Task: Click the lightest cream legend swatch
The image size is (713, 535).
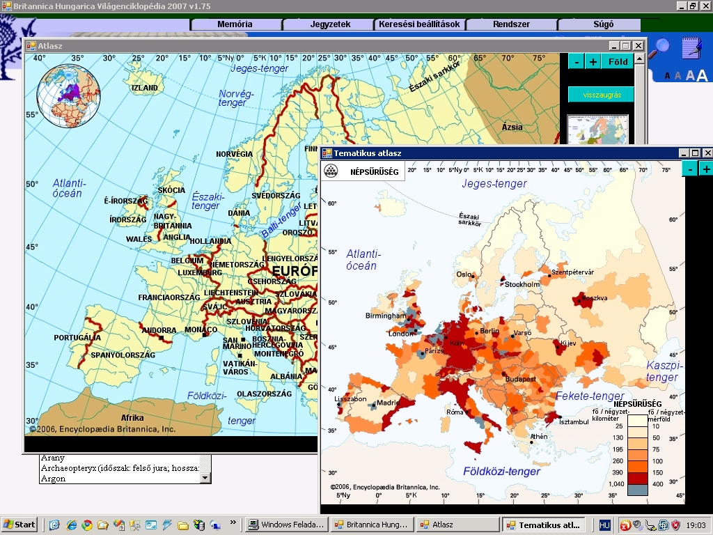Action: click(x=638, y=420)
